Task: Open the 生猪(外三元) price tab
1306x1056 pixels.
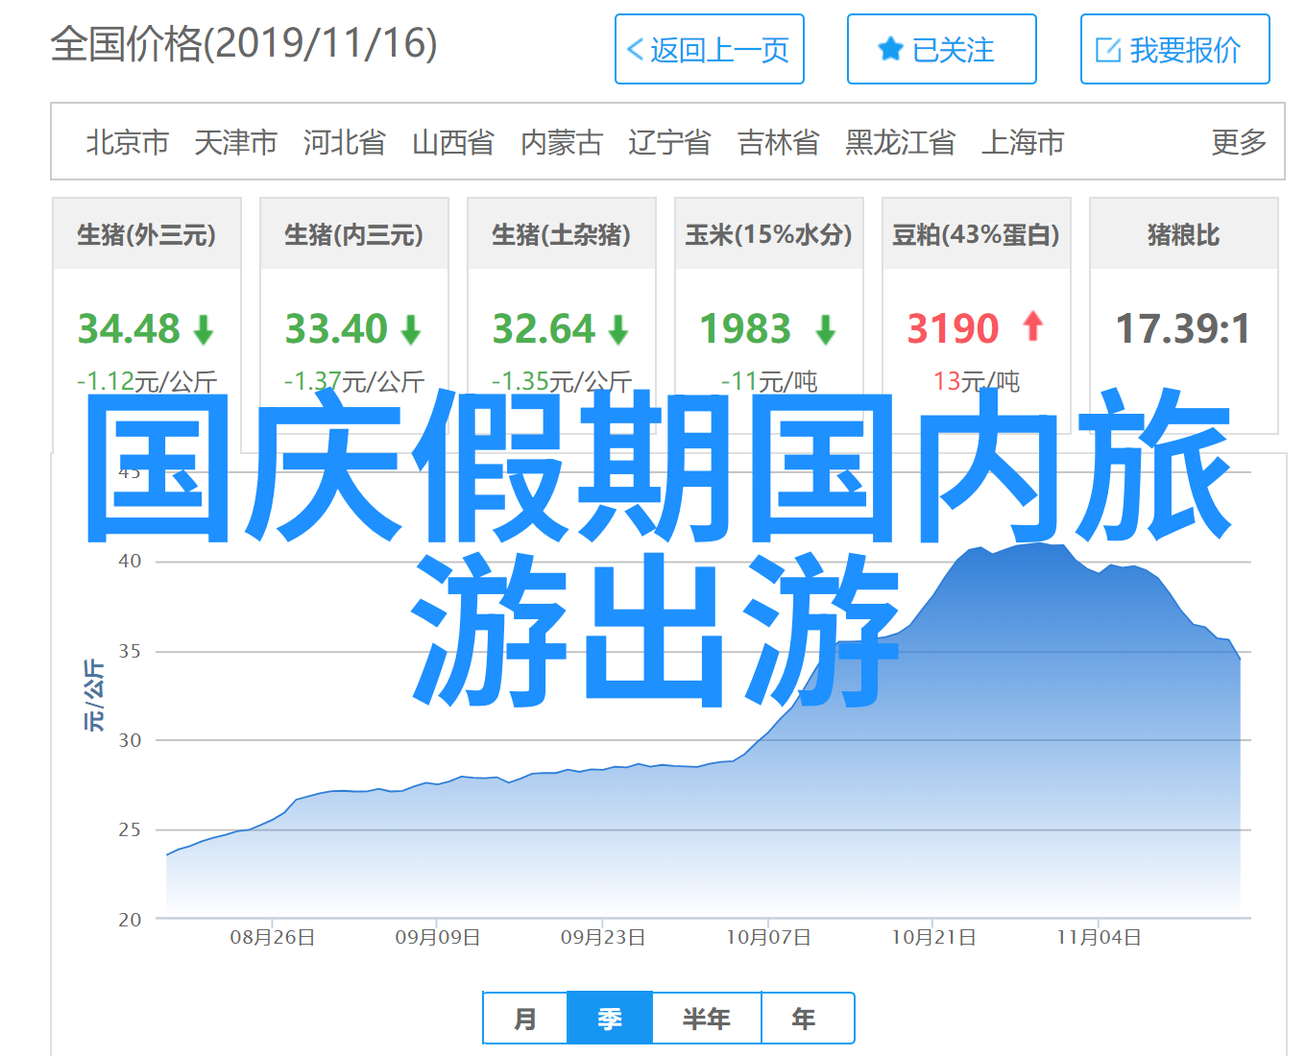Action: (x=146, y=235)
